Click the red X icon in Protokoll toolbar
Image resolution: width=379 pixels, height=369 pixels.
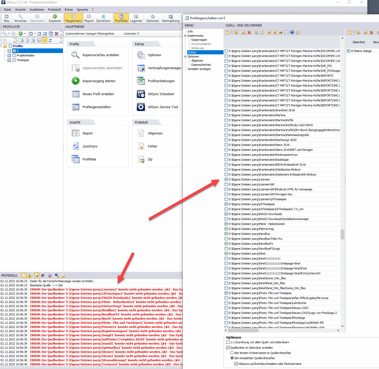coord(50,276)
